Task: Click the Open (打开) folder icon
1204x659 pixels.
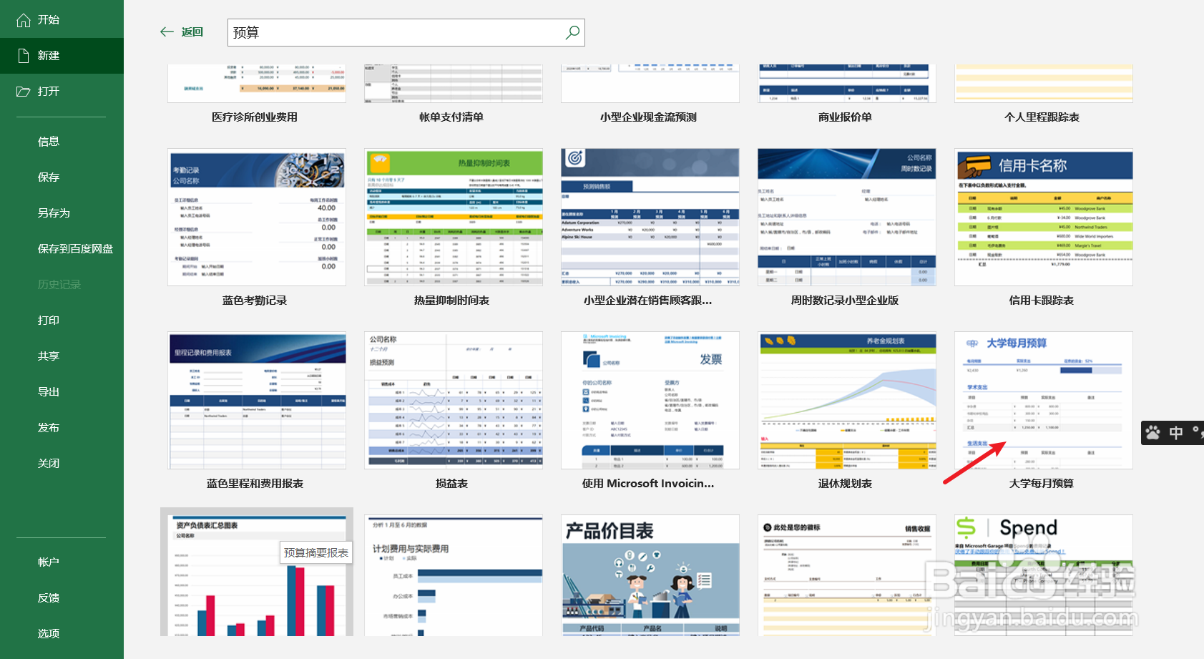Action: 23,92
